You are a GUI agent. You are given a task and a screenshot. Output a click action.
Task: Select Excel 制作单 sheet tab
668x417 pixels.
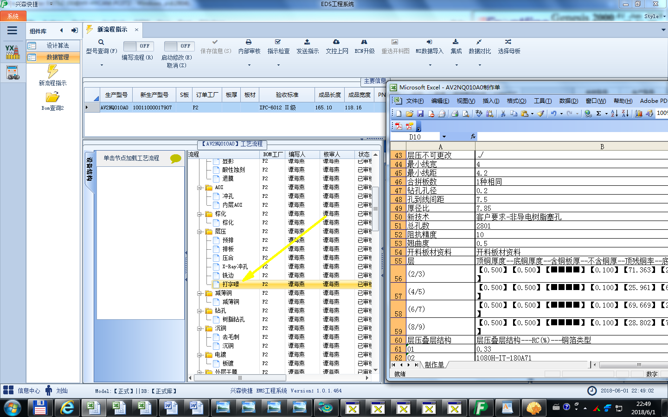[x=434, y=365]
